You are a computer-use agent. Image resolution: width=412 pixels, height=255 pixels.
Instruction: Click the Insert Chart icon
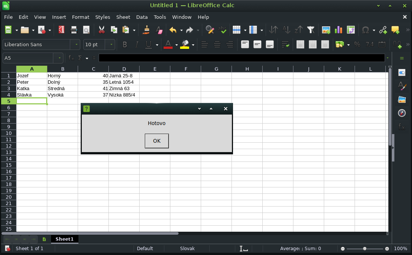[338, 30]
